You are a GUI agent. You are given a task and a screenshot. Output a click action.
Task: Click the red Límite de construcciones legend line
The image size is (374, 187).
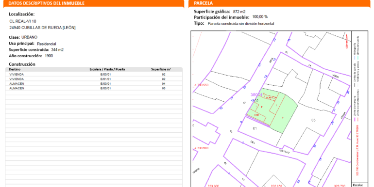coord(358,119)
